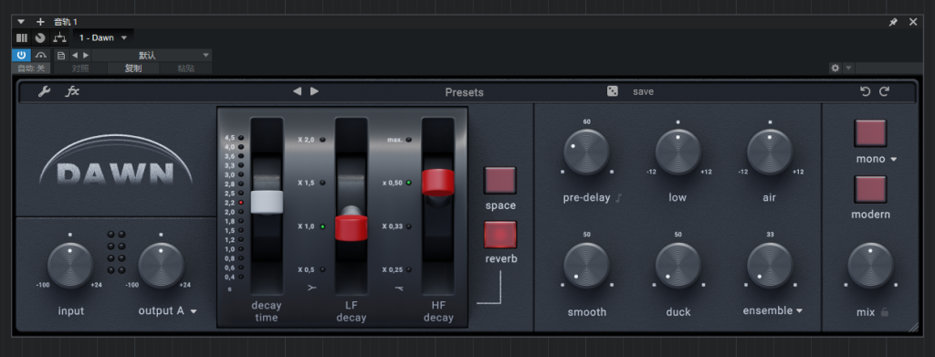Click the dice randomize icon
Screen dimensions: 935x357
point(613,91)
